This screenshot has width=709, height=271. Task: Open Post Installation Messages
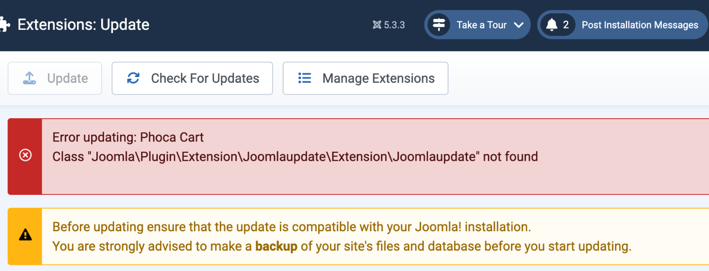click(x=640, y=25)
